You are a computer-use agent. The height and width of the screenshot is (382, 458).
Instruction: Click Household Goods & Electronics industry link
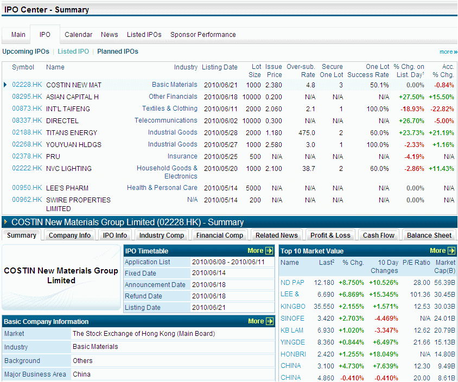167,173
